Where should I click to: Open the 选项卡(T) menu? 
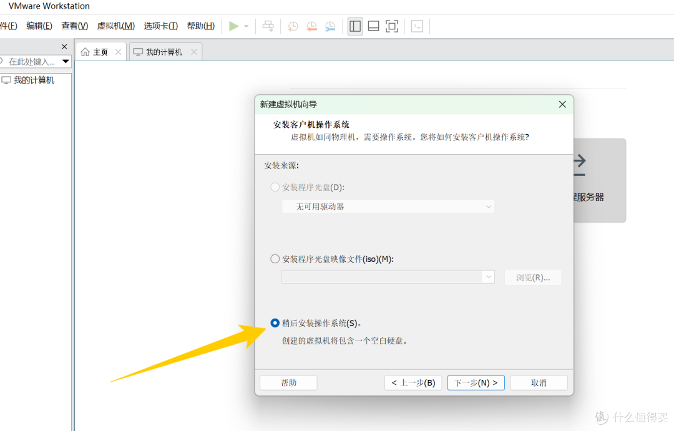pos(161,26)
